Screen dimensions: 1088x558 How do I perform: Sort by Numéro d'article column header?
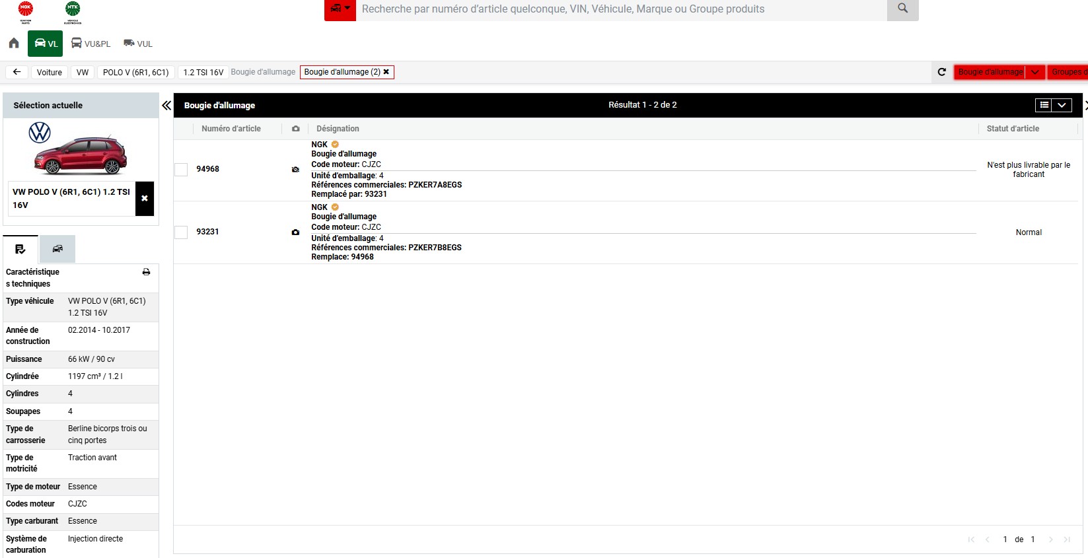231,129
